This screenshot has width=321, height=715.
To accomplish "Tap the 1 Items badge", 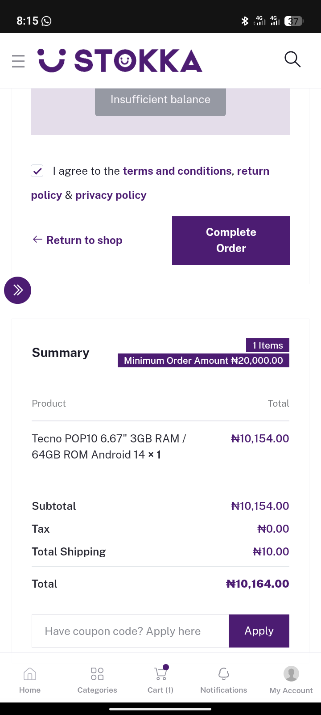I will click(x=267, y=345).
